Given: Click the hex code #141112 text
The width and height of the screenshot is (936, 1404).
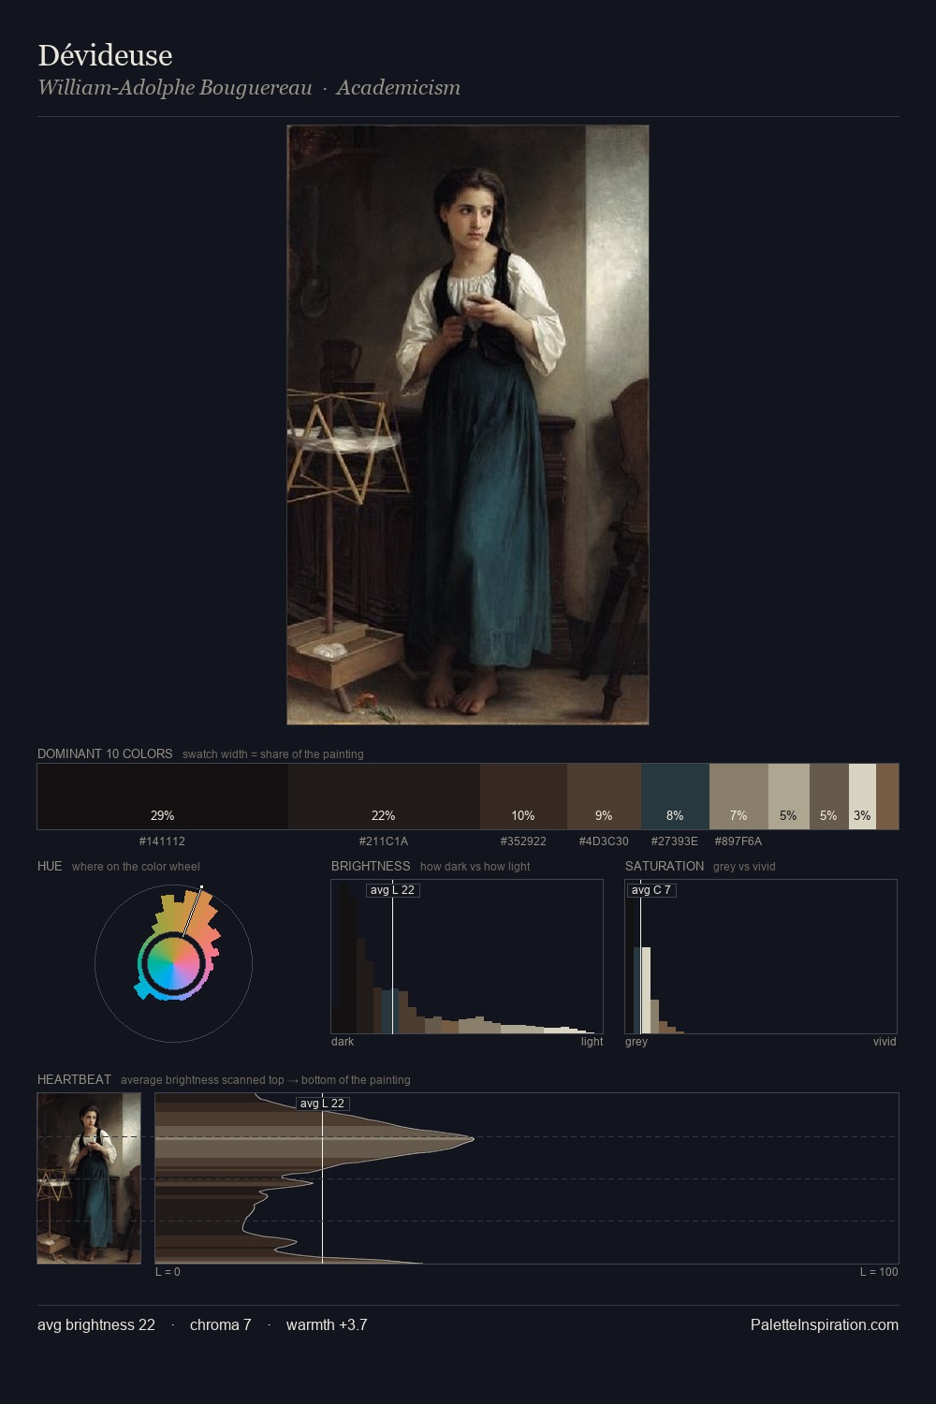Looking at the screenshot, I should pos(162,841).
